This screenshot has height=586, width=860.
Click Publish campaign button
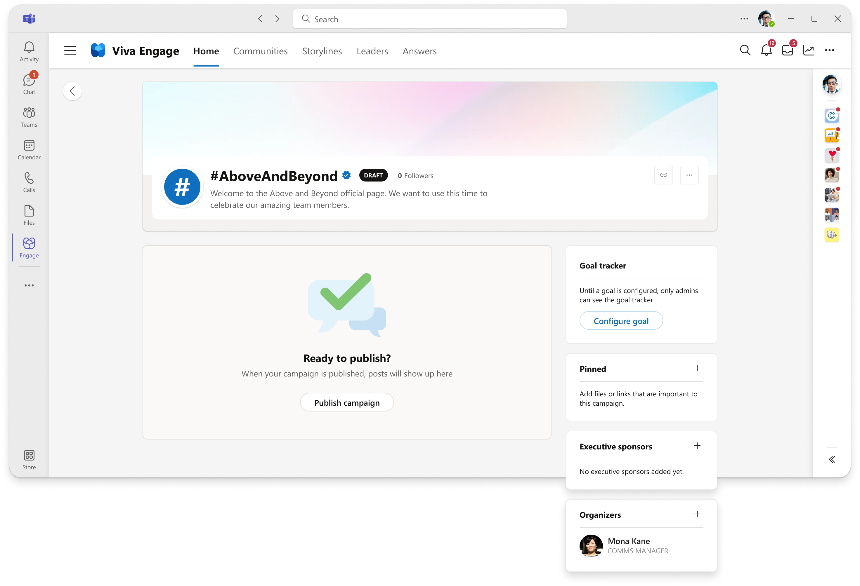pos(347,402)
